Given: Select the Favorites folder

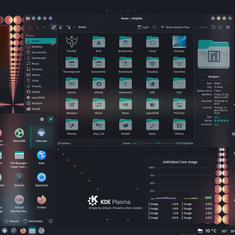Looking at the screenshot, I should (x=179, y=65).
